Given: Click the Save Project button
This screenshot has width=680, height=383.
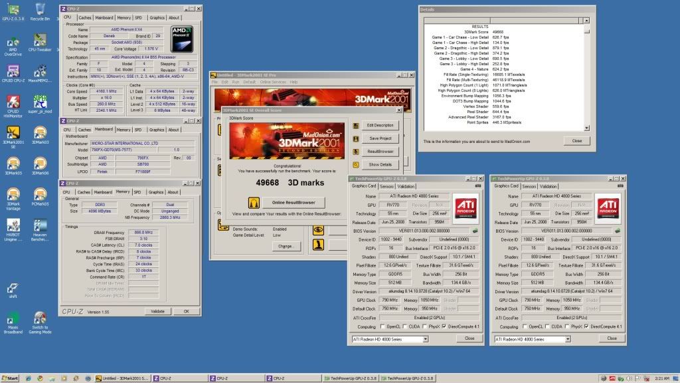Looking at the screenshot, I should pyautogui.click(x=380, y=138).
